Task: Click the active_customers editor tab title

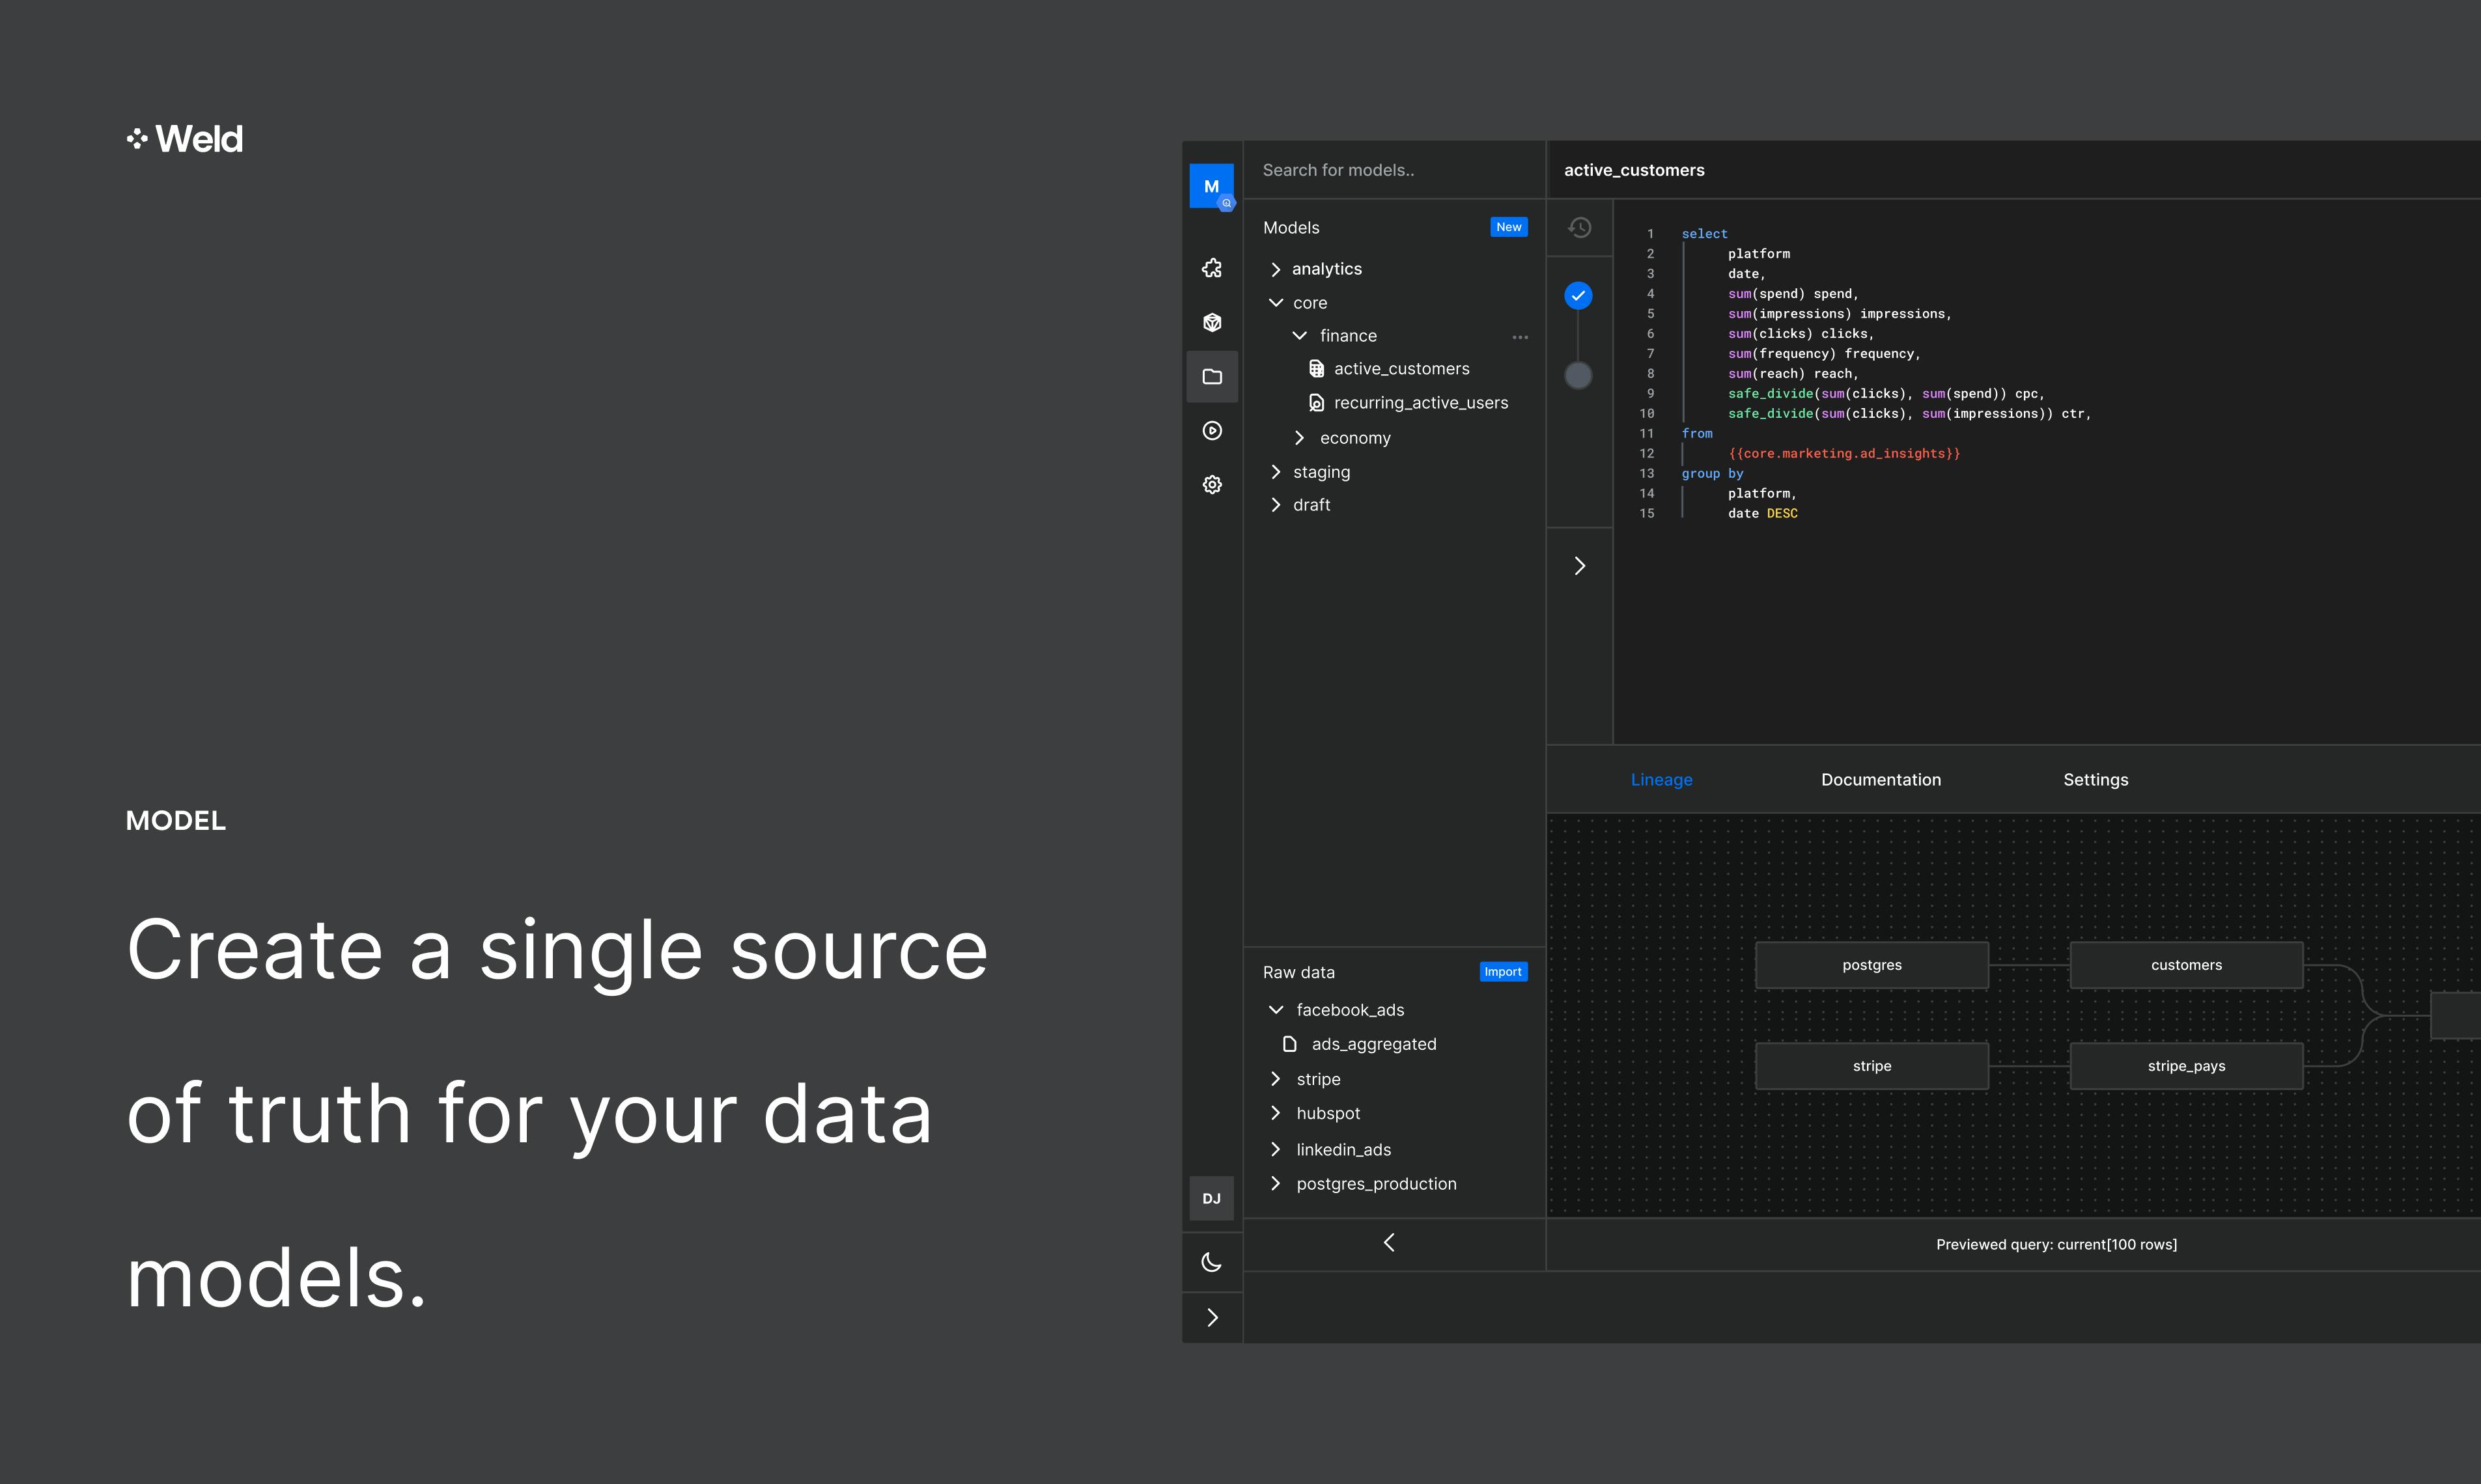Action: (1634, 170)
